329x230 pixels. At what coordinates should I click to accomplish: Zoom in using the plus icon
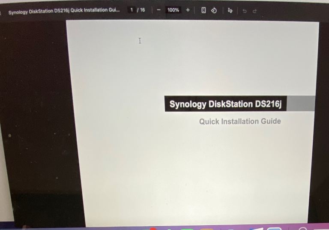click(188, 10)
